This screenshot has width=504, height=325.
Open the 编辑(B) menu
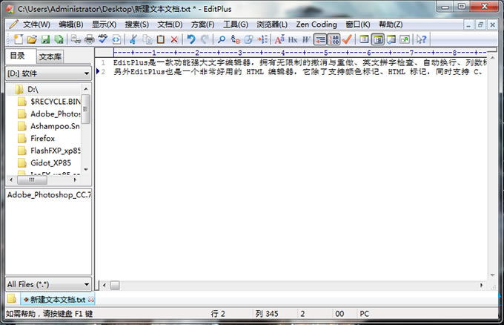pyautogui.click(x=71, y=24)
